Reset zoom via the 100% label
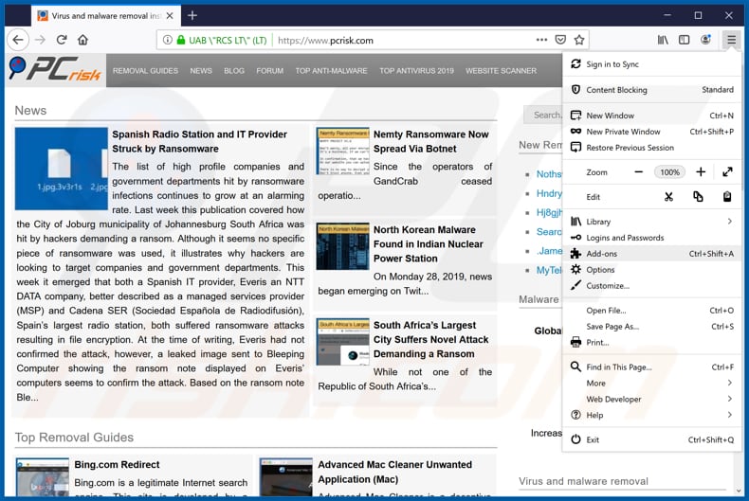The image size is (749, 501). tap(669, 172)
